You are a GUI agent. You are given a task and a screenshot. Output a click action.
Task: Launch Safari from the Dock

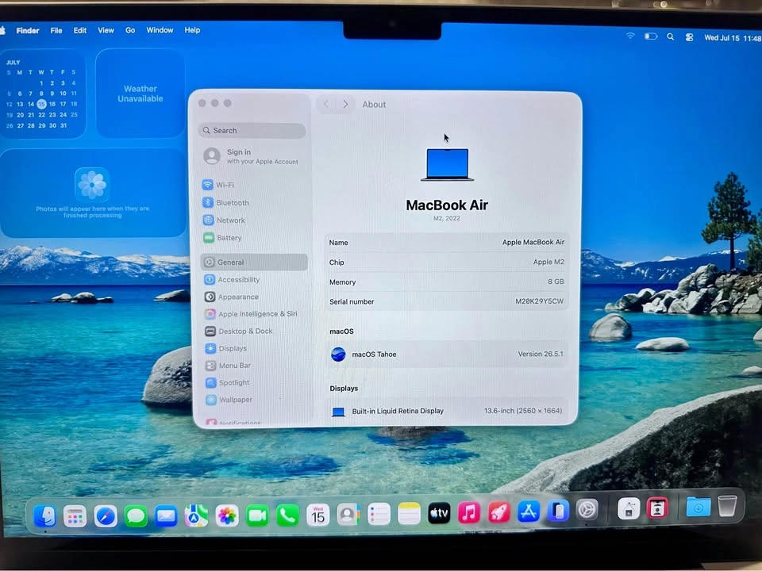pos(106,515)
